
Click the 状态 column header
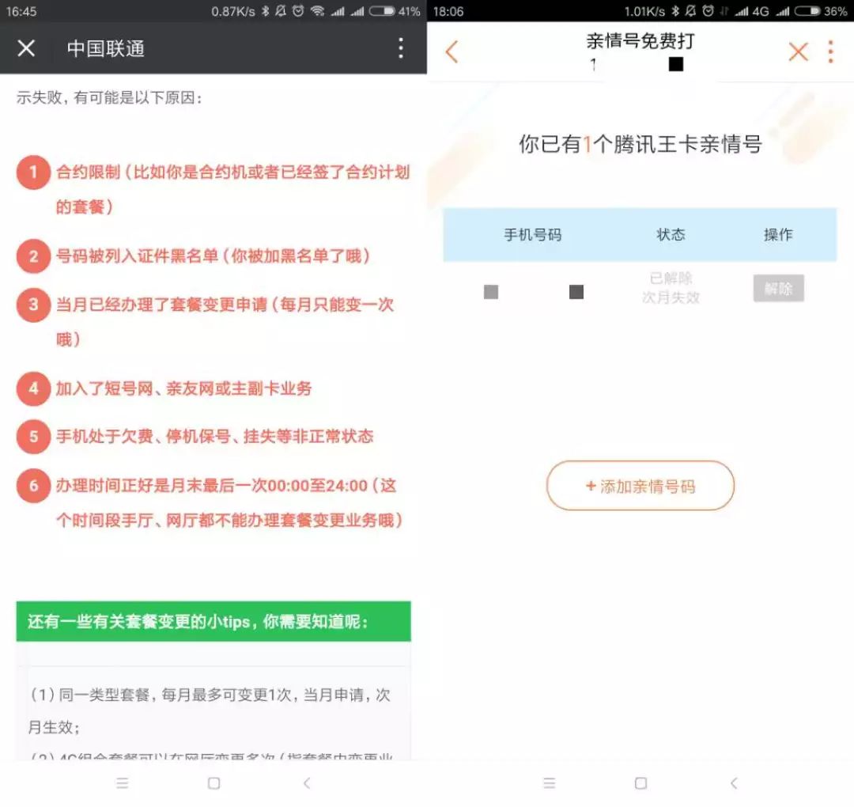click(x=671, y=235)
